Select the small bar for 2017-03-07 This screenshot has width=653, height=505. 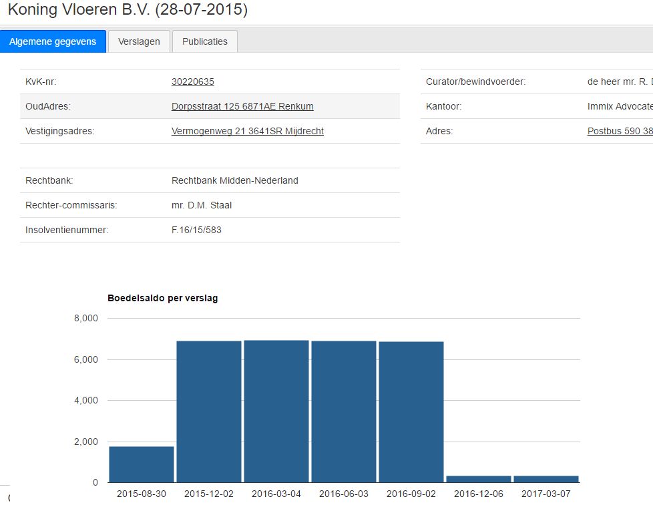point(546,479)
